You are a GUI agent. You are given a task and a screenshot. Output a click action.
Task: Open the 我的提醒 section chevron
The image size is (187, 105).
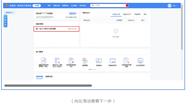click(x=44, y=24)
